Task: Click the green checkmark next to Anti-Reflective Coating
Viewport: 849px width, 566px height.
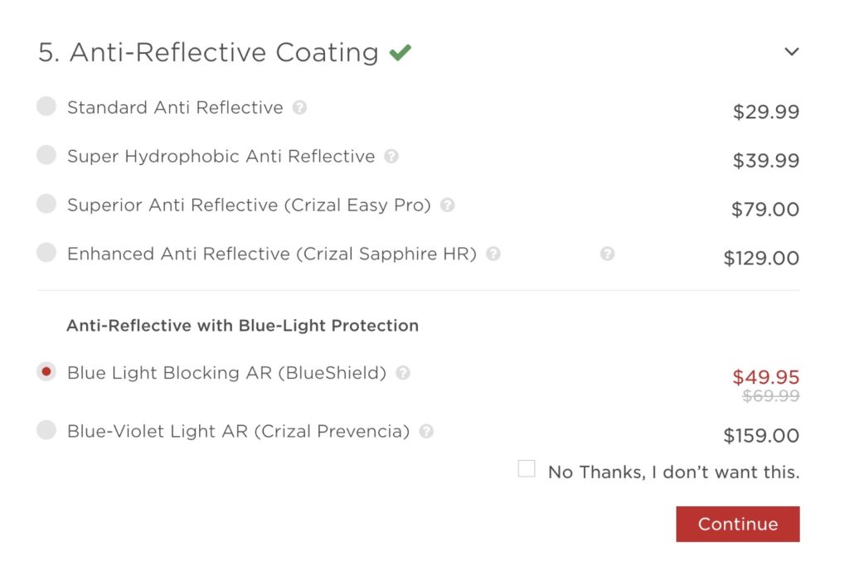Action: coord(400,51)
